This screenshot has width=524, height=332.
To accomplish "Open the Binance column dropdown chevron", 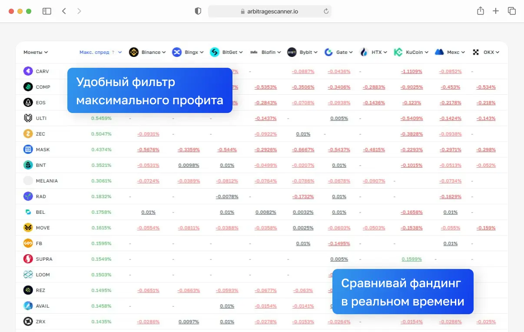I will pos(164,52).
